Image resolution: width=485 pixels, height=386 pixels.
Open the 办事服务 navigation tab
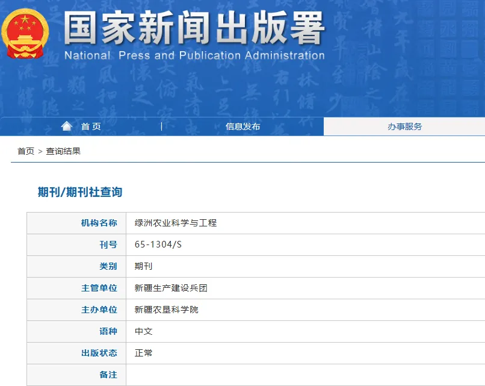404,126
